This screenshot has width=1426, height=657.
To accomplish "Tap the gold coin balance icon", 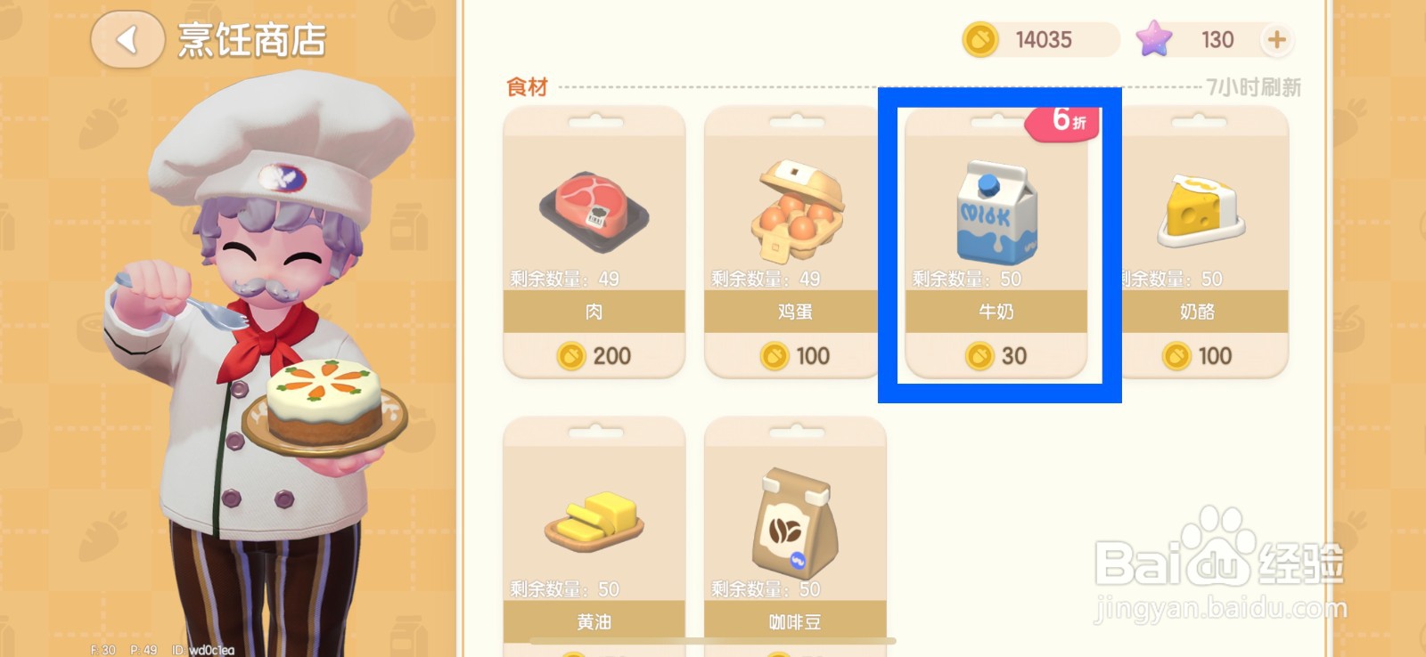I will 980,39.
